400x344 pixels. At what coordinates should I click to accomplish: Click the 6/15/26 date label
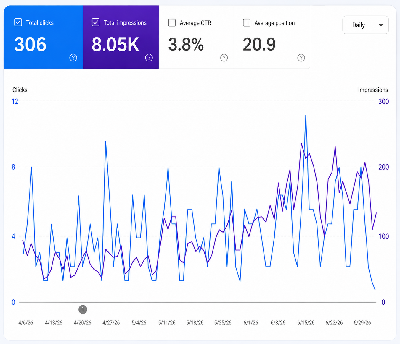pos(306,323)
